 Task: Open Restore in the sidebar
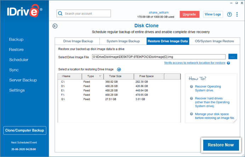point(16,50)
